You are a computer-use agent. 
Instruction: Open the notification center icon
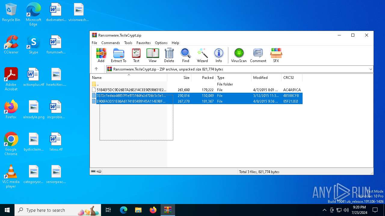375,210
